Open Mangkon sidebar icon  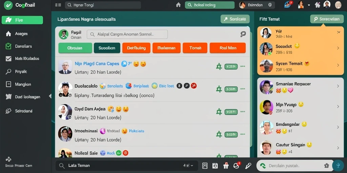[x=8, y=84]
